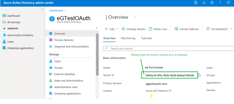Click the Administrative units icon
234x104 pixels.
tap(51, 87)
